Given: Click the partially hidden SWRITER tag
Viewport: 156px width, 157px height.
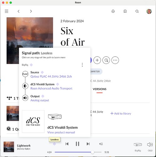Looking at the screenshot, I should (96, 71).
